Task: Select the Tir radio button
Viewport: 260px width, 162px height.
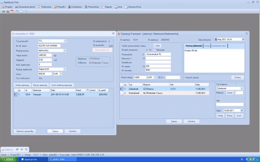Action: [147, 50]
